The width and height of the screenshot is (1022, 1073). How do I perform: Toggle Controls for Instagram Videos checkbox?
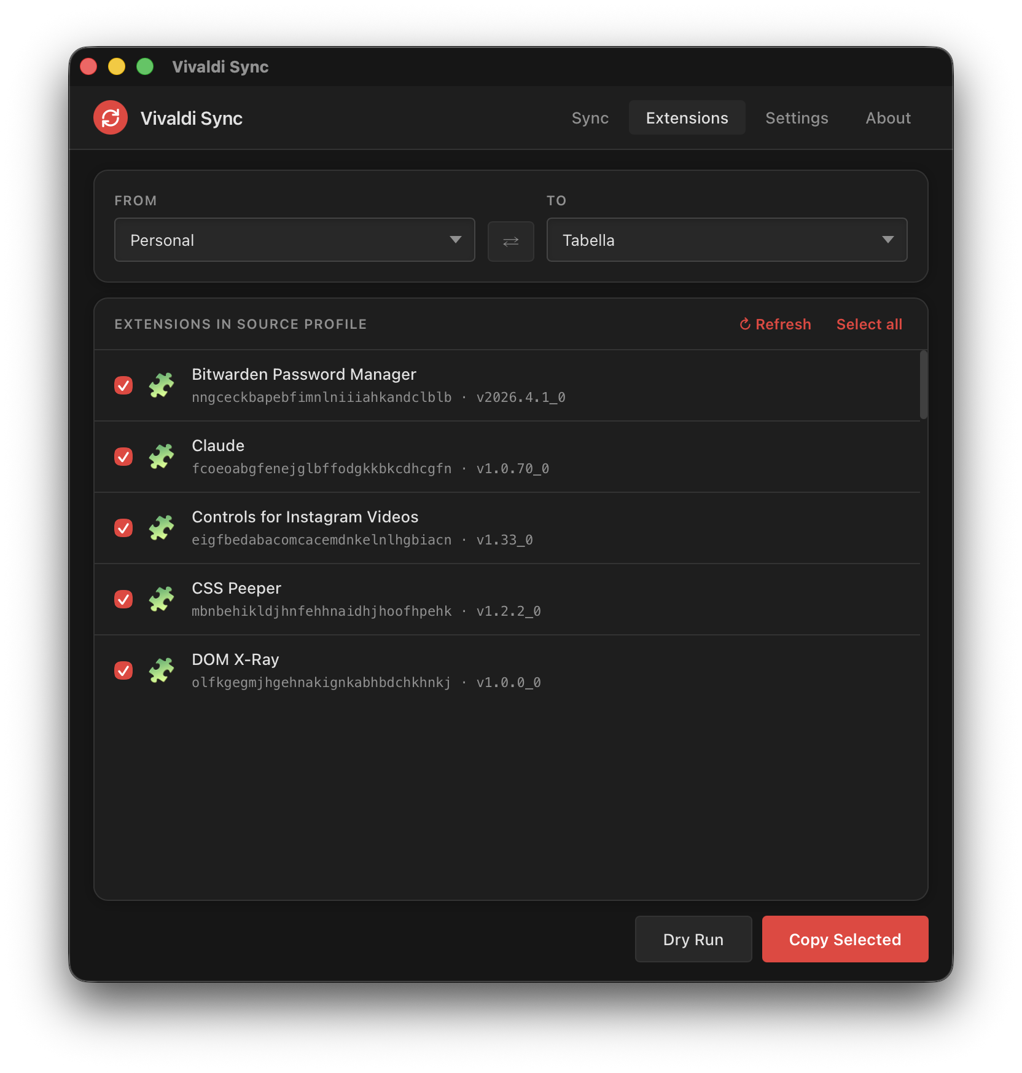click(123, 528)
